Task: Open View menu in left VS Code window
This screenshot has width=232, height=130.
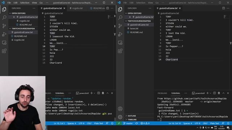Action: [34, 3]
